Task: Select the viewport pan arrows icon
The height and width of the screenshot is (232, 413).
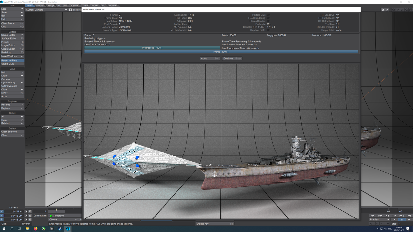Action: click(x=398, y=10)
